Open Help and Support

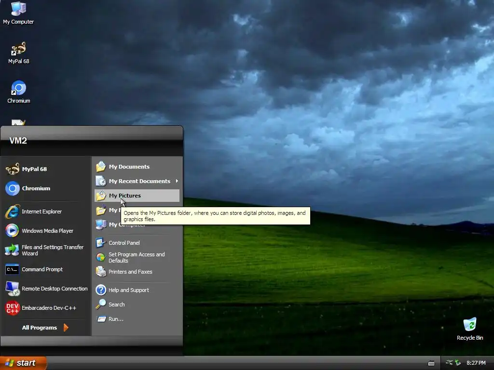click(x=137, y=290)
